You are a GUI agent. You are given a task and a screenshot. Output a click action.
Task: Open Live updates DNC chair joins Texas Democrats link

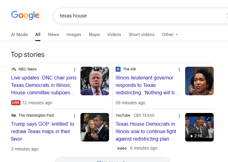pyautogui.click(x=44, y=85)
